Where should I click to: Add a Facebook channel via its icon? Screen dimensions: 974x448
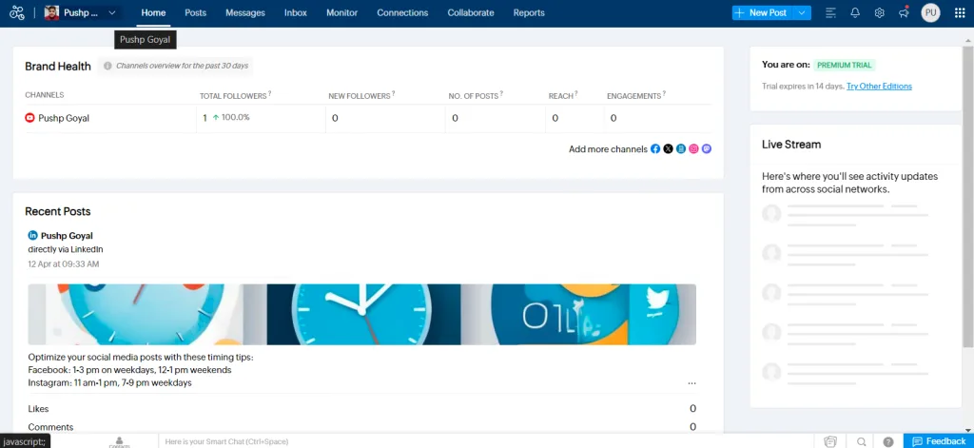point(655,149)
